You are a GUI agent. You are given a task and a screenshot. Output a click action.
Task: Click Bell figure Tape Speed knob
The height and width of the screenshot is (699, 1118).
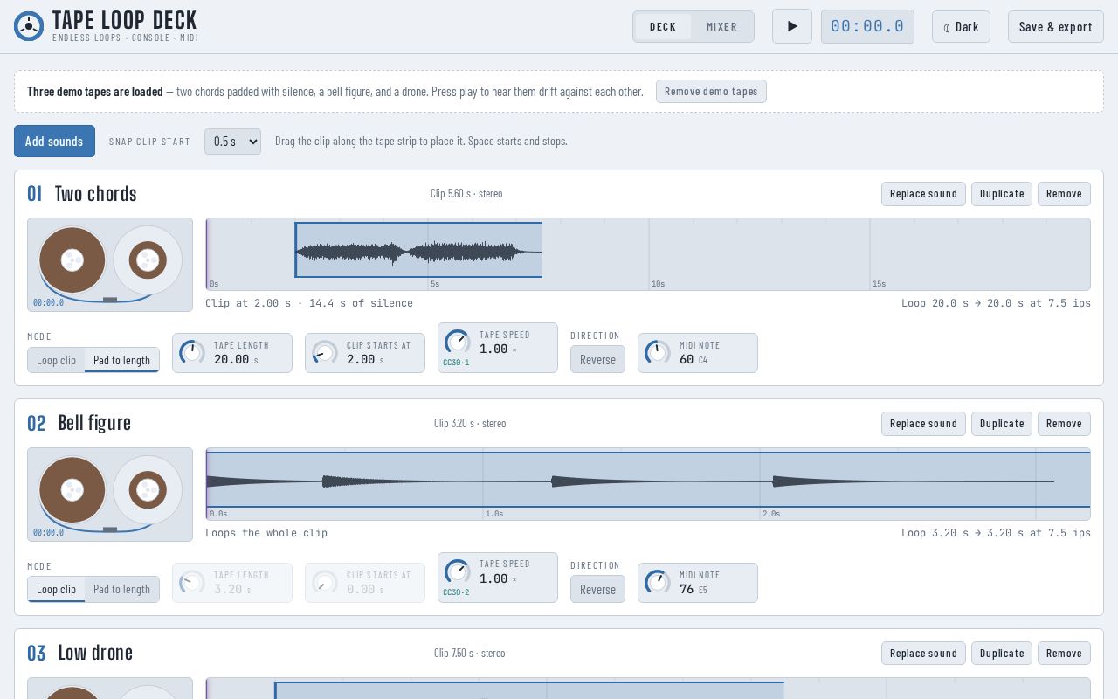click(x=457, y=571)
